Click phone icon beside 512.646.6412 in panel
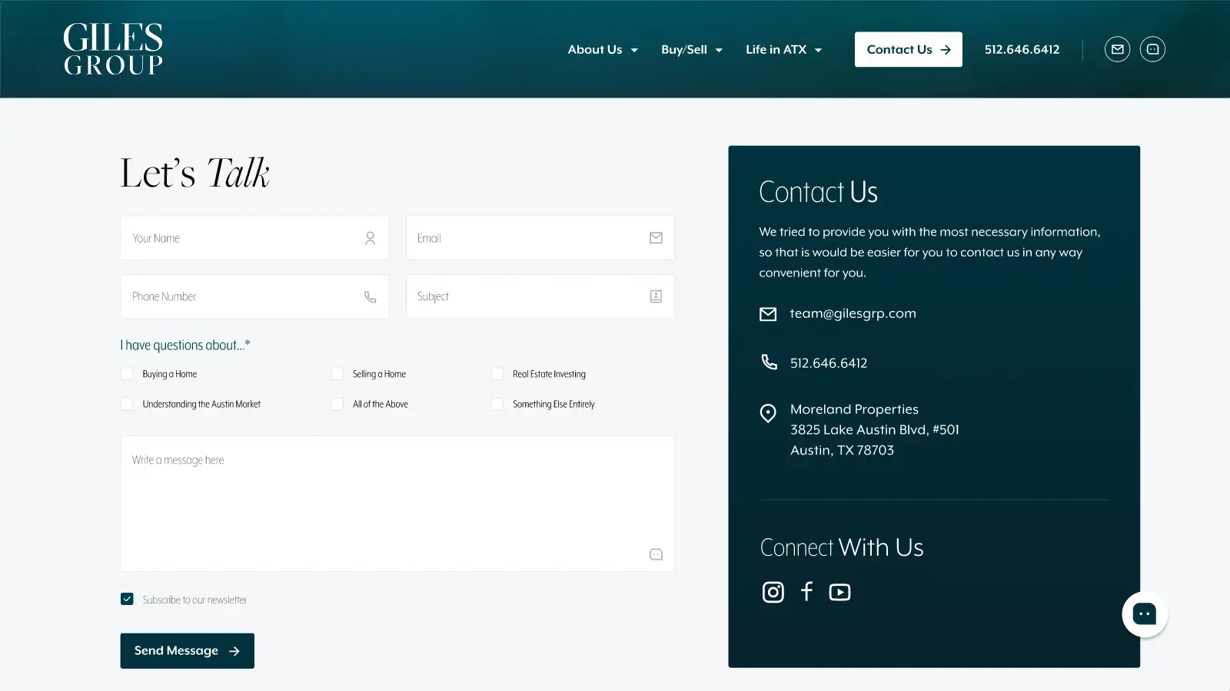 (x=769, y=362)
